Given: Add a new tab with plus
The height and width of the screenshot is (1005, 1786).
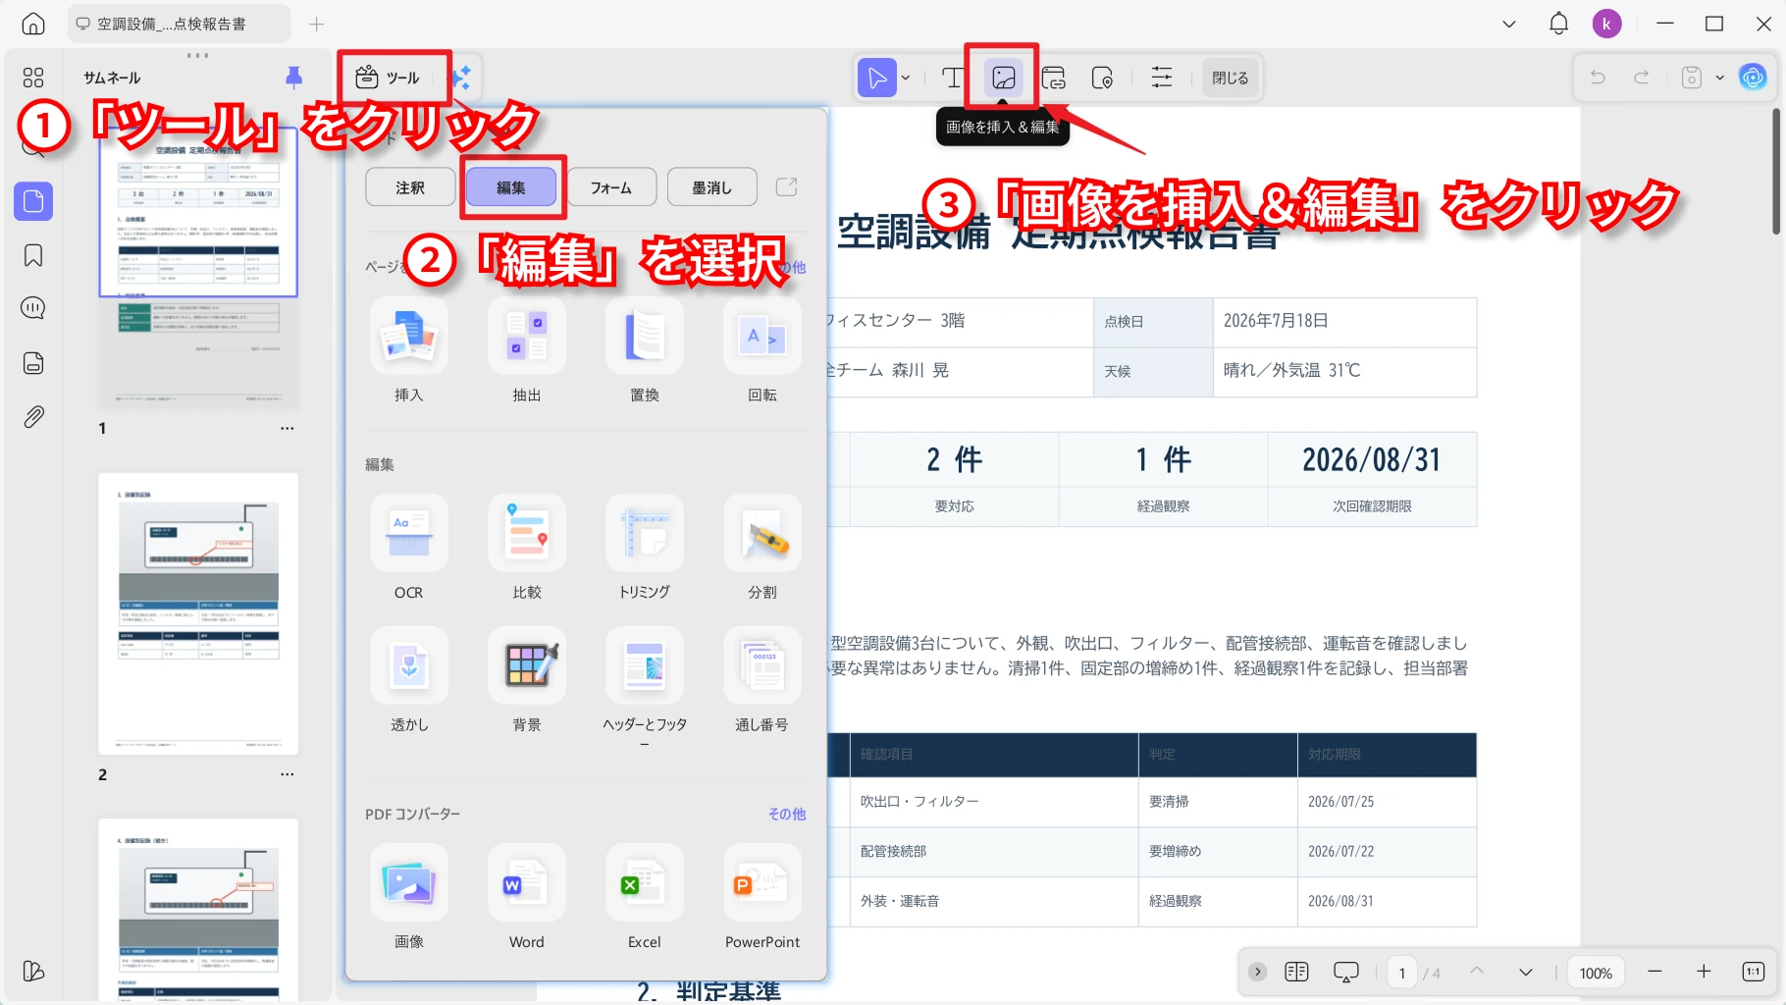Looking at the screenshot, I should (316, 24).
